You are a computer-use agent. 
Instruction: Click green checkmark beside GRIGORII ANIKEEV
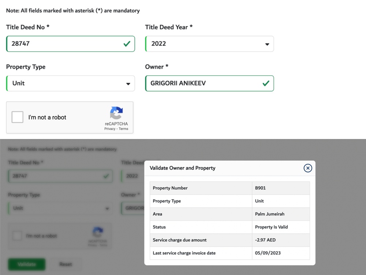click(266, 83)
